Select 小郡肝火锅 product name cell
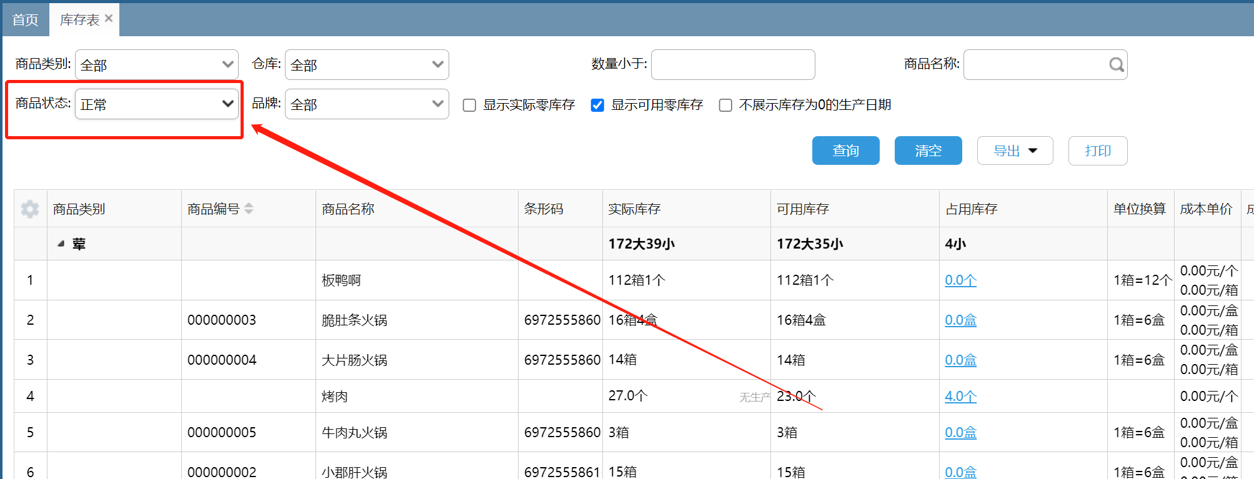 tap(417, 466)
